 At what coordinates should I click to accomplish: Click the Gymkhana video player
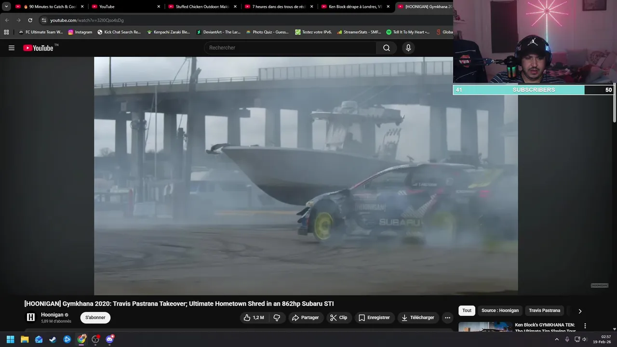coord(306,175)
